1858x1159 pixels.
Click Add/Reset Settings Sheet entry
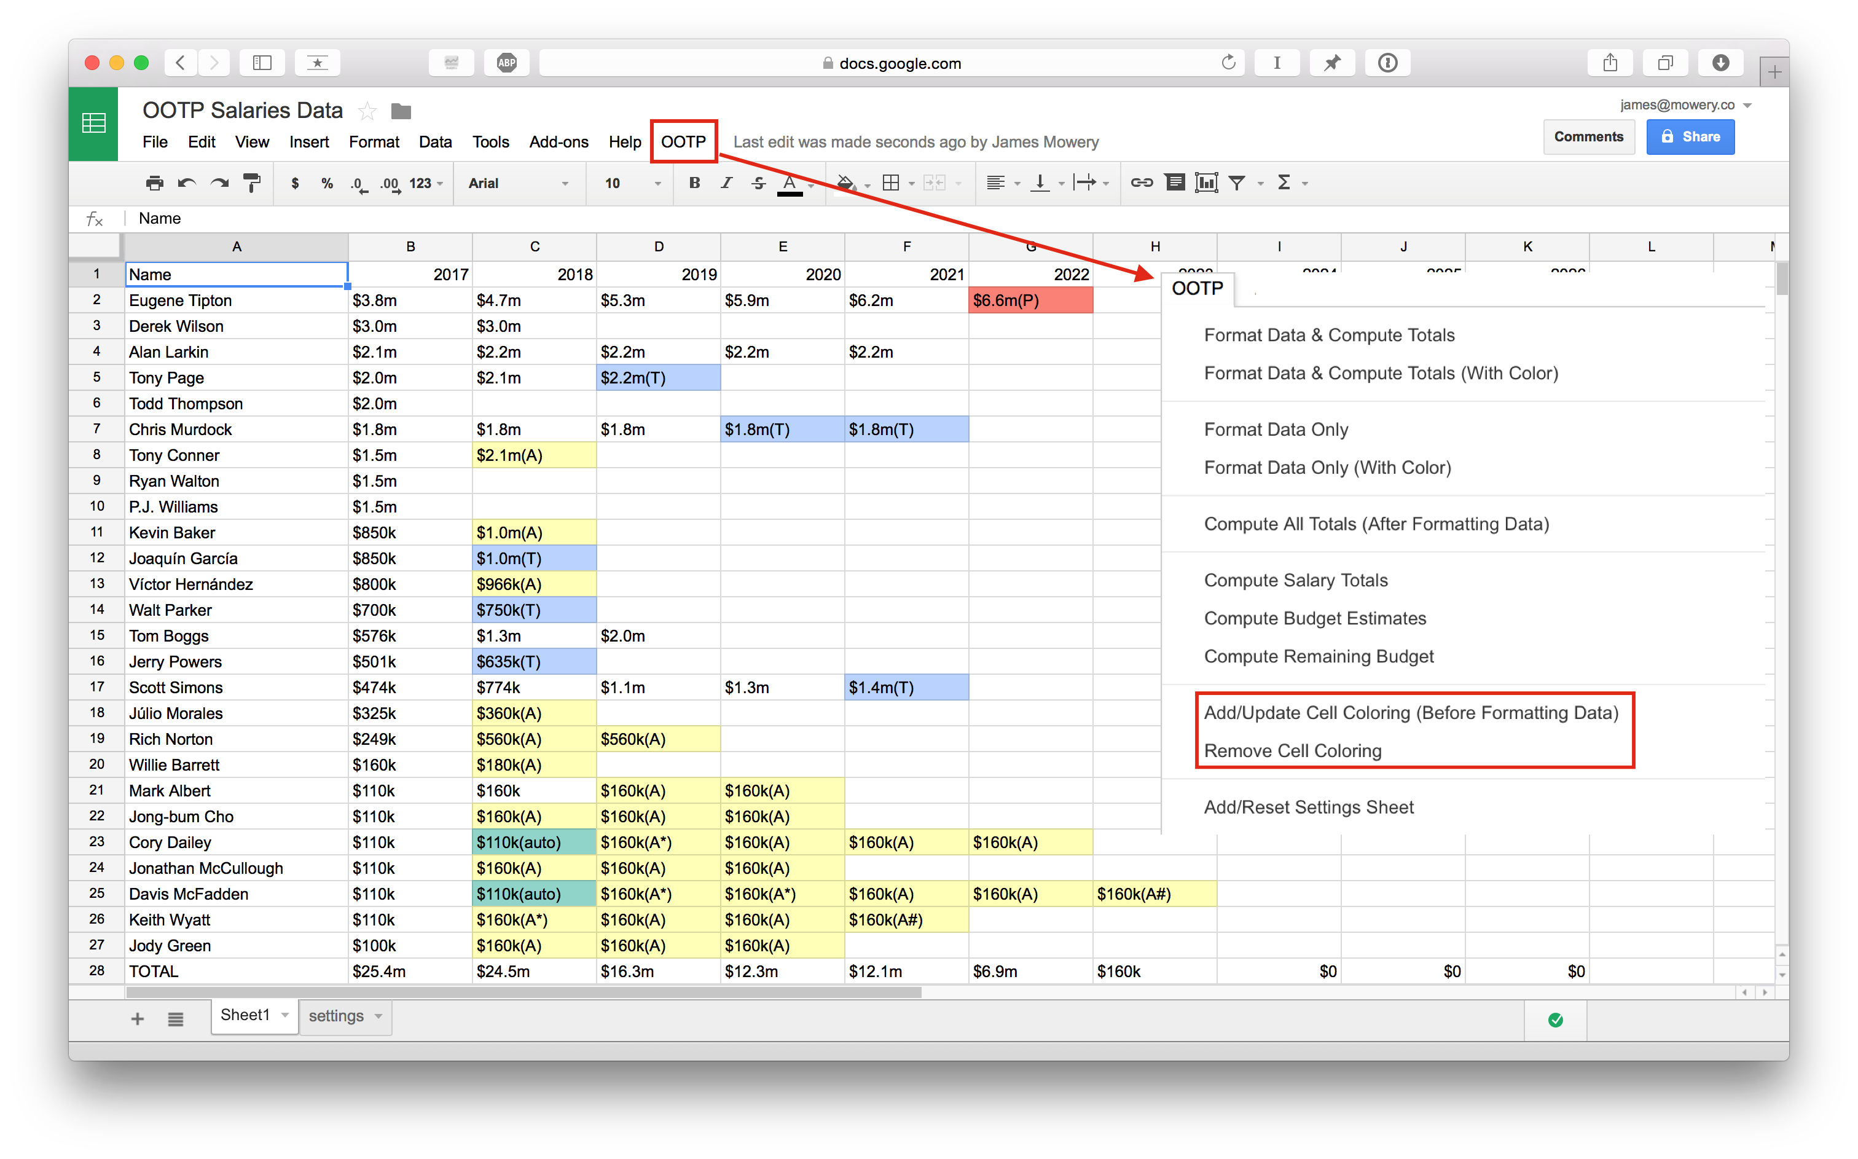1309,807
